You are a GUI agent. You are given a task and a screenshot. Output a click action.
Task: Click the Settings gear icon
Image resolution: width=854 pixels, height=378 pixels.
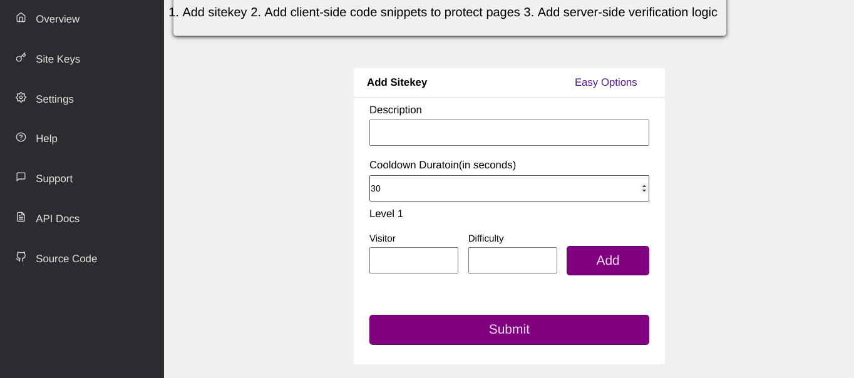click(x=21, y=98)
